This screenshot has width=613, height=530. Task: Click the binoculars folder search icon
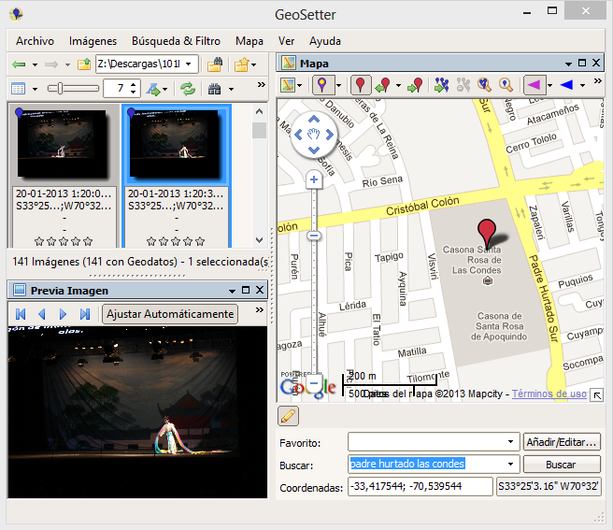214,64
